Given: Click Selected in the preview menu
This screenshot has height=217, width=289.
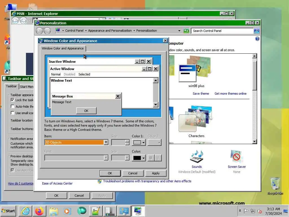Looking at the screenshot, I should point(84,74).
